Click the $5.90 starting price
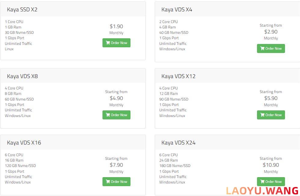This screenshot has width=300, height=196. (271, 98)
